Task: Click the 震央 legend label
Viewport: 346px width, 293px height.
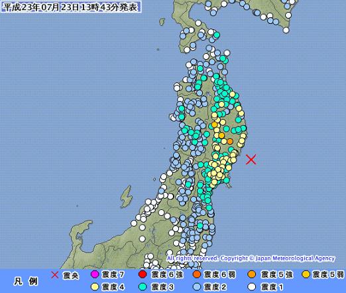Action: (70, 275)
